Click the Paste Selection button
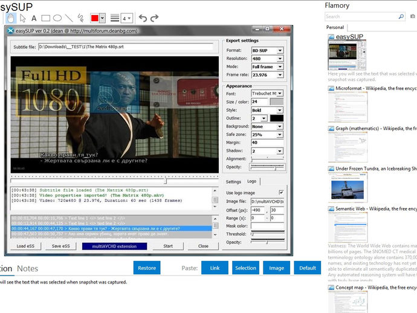Image resolution: width=417 pixels, height=313 pixels. tap(245, 268)
